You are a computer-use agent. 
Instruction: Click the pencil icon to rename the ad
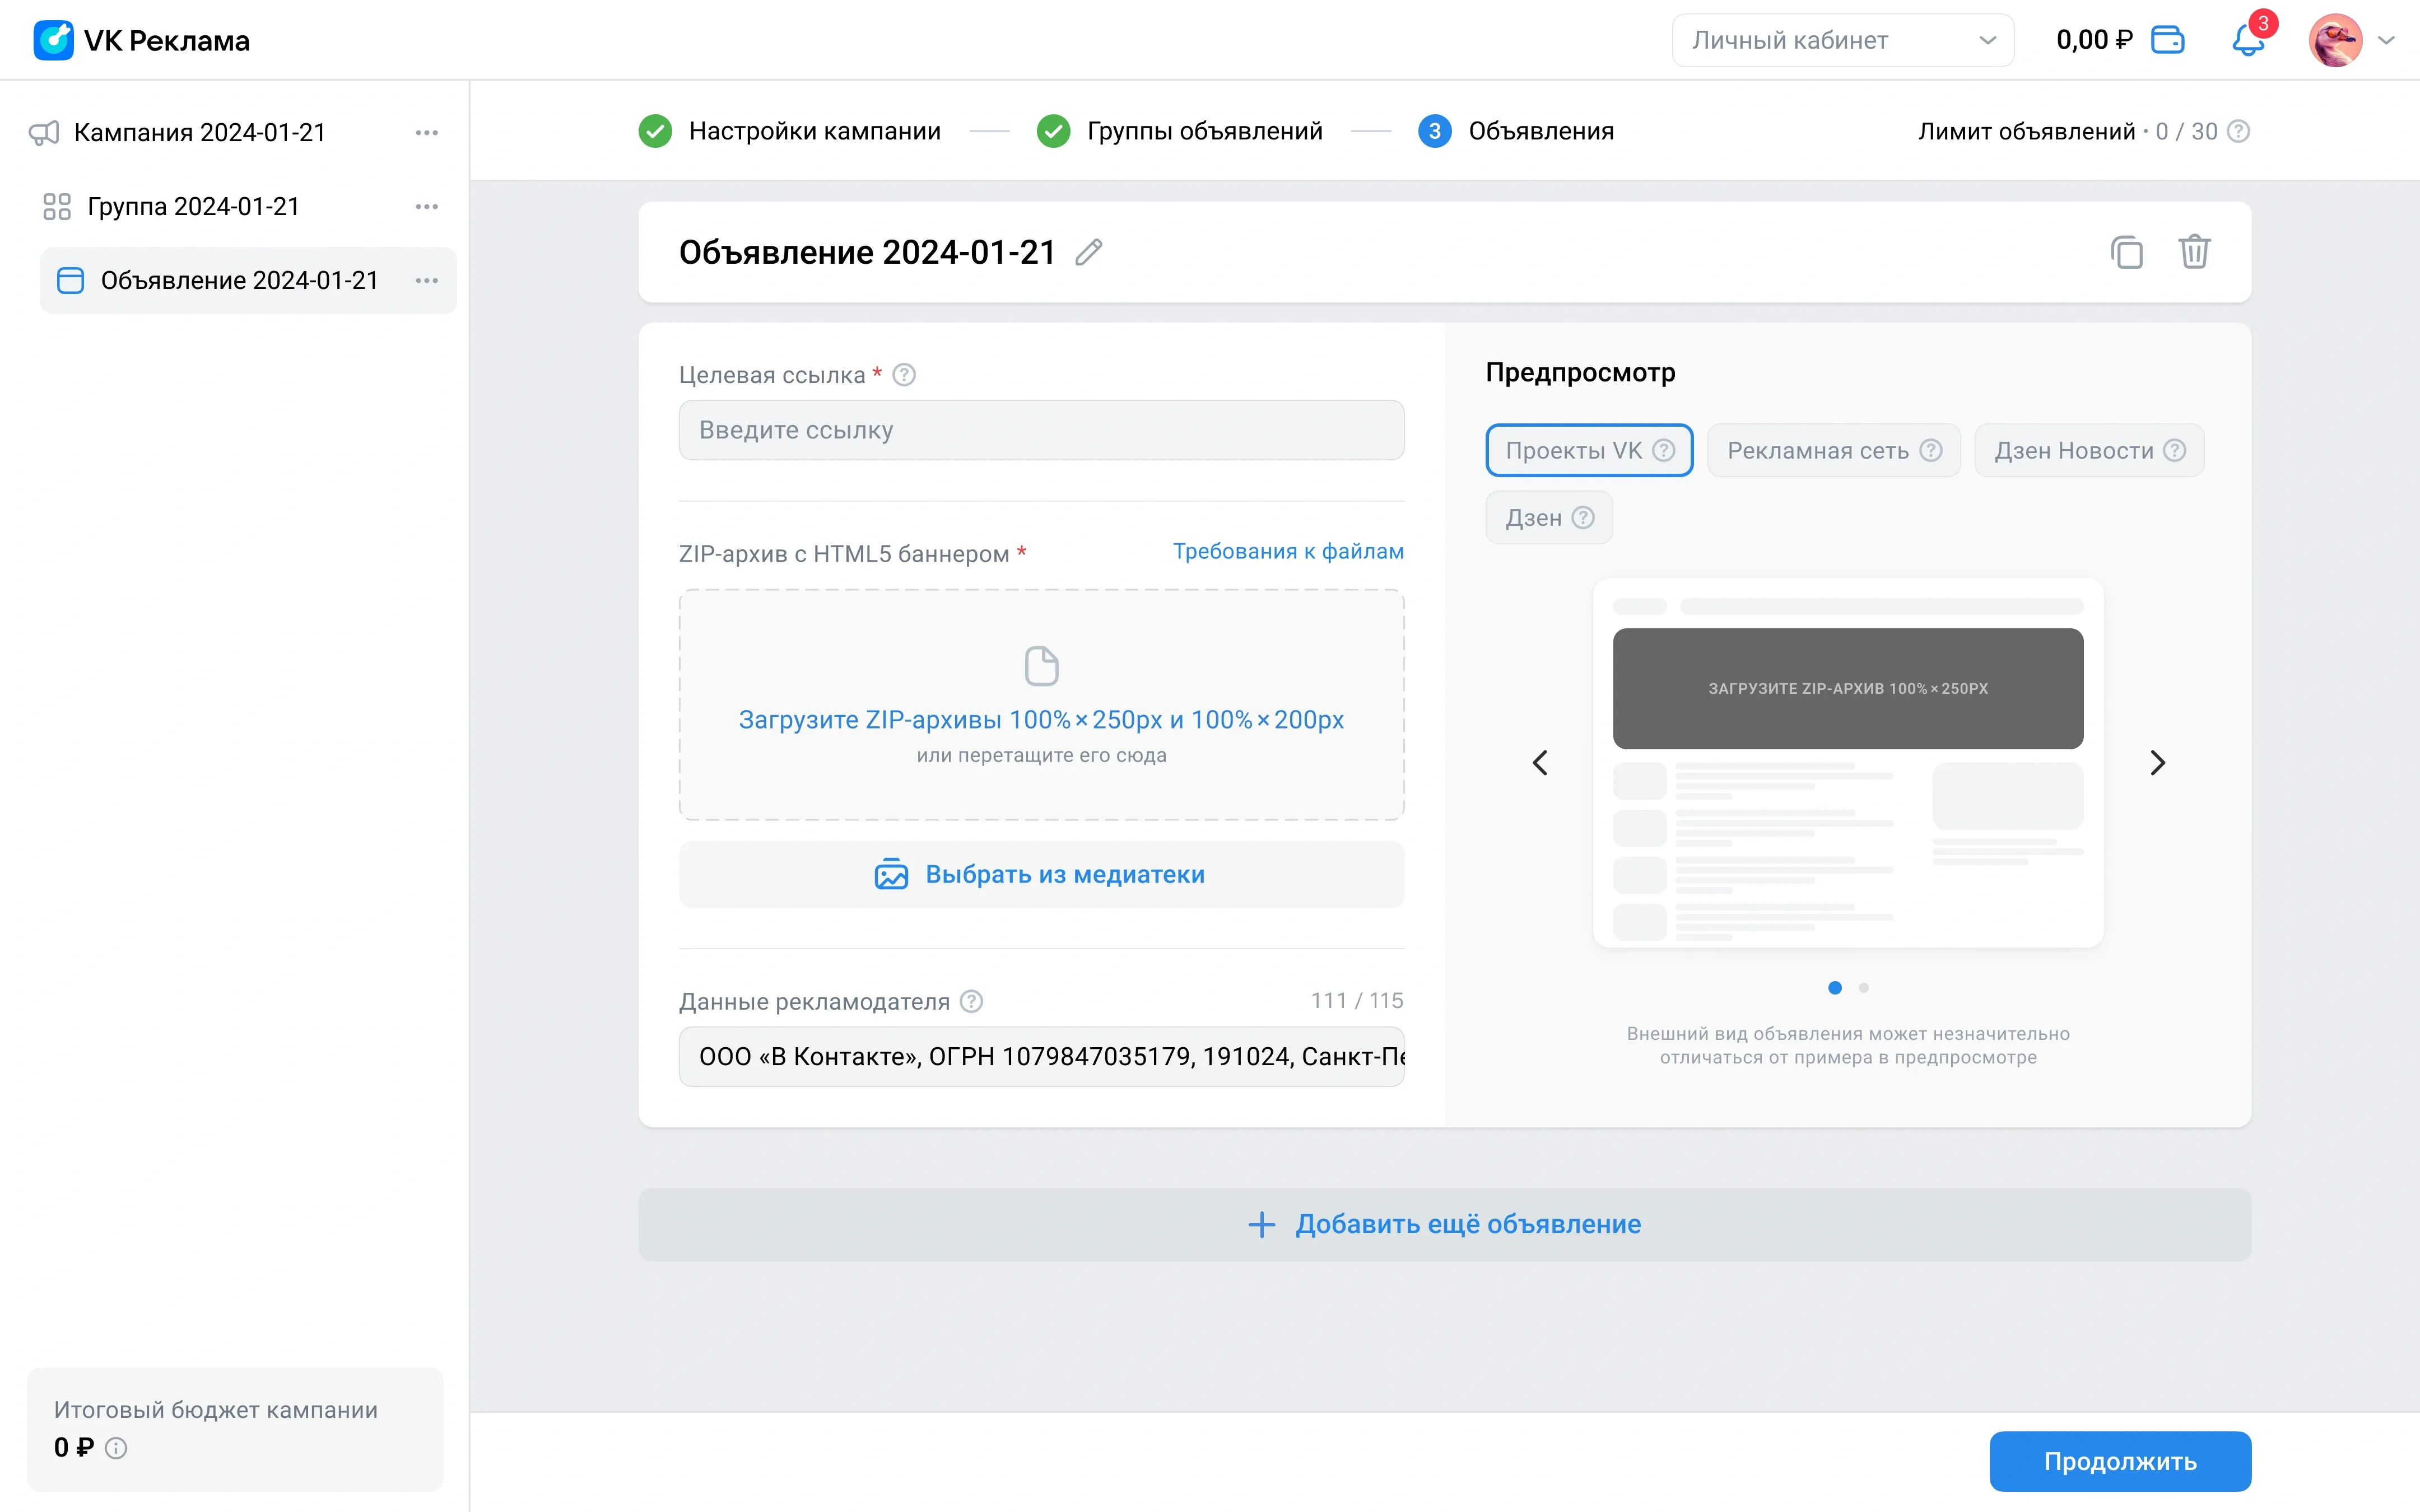click(x=1088, y=252)
